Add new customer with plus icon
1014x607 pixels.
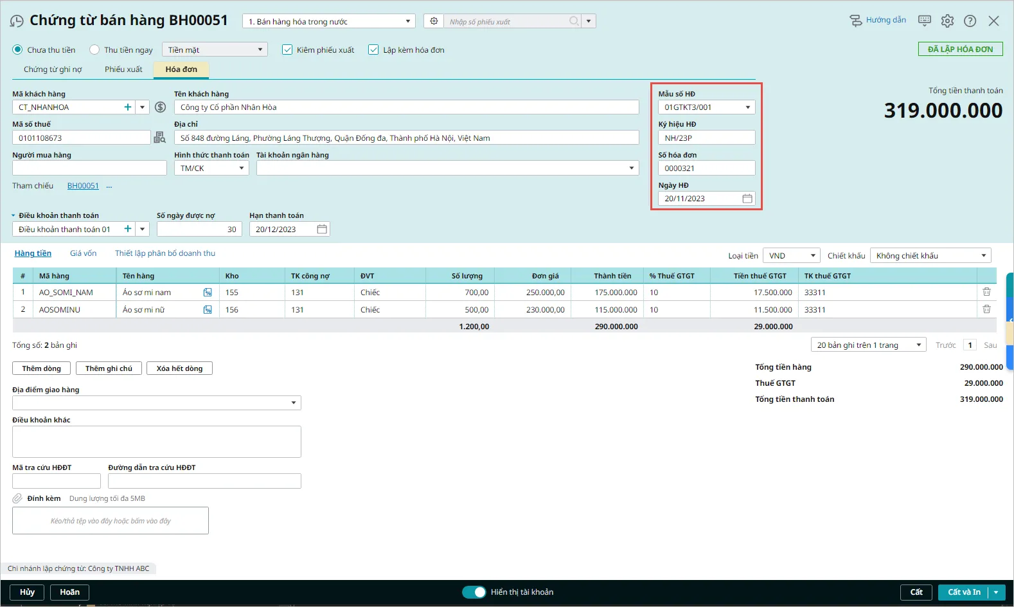click(x=128, y=107)
